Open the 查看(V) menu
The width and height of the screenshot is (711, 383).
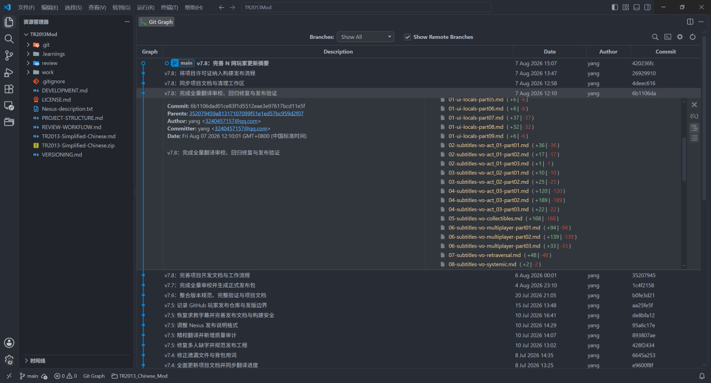(97, 7)
